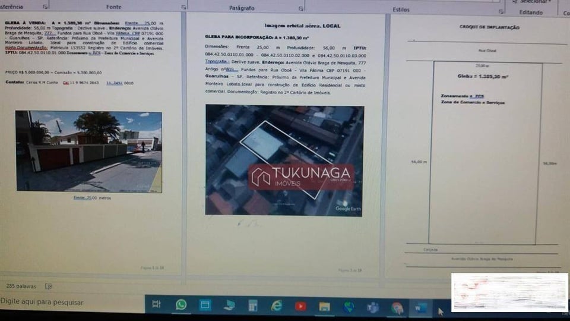Open the Task View icon on taskbar
570x321 pixels.
(x=156, y=304)
